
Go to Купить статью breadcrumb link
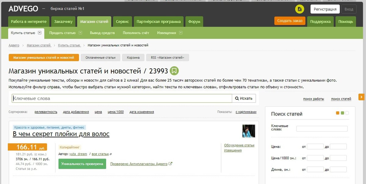[x=69, y=45]
